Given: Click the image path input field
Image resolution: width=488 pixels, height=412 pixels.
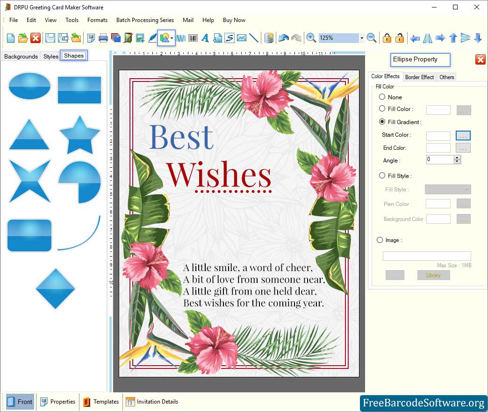Looking at the screenshot, I should pyautogui.click(x=427, y=256).
